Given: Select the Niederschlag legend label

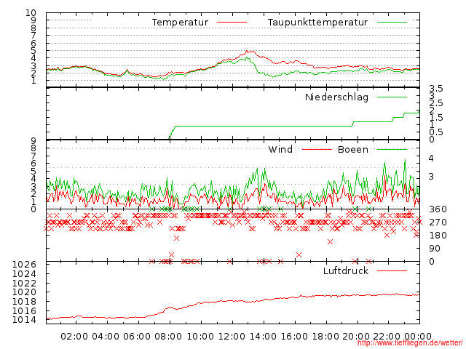Looking at the screenshot, I should [336, 97].
